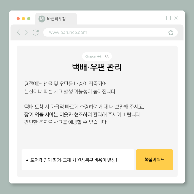
Task: Click the browser back arrow
Action: coord(19,32)
